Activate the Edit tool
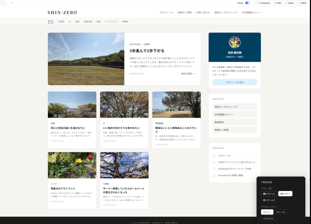 click(278, 3)
